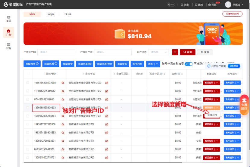The image size is (250, 167).
Task: Open 额度操作 dropdown for ID 1075186338003008
Action: click(211, 83)
